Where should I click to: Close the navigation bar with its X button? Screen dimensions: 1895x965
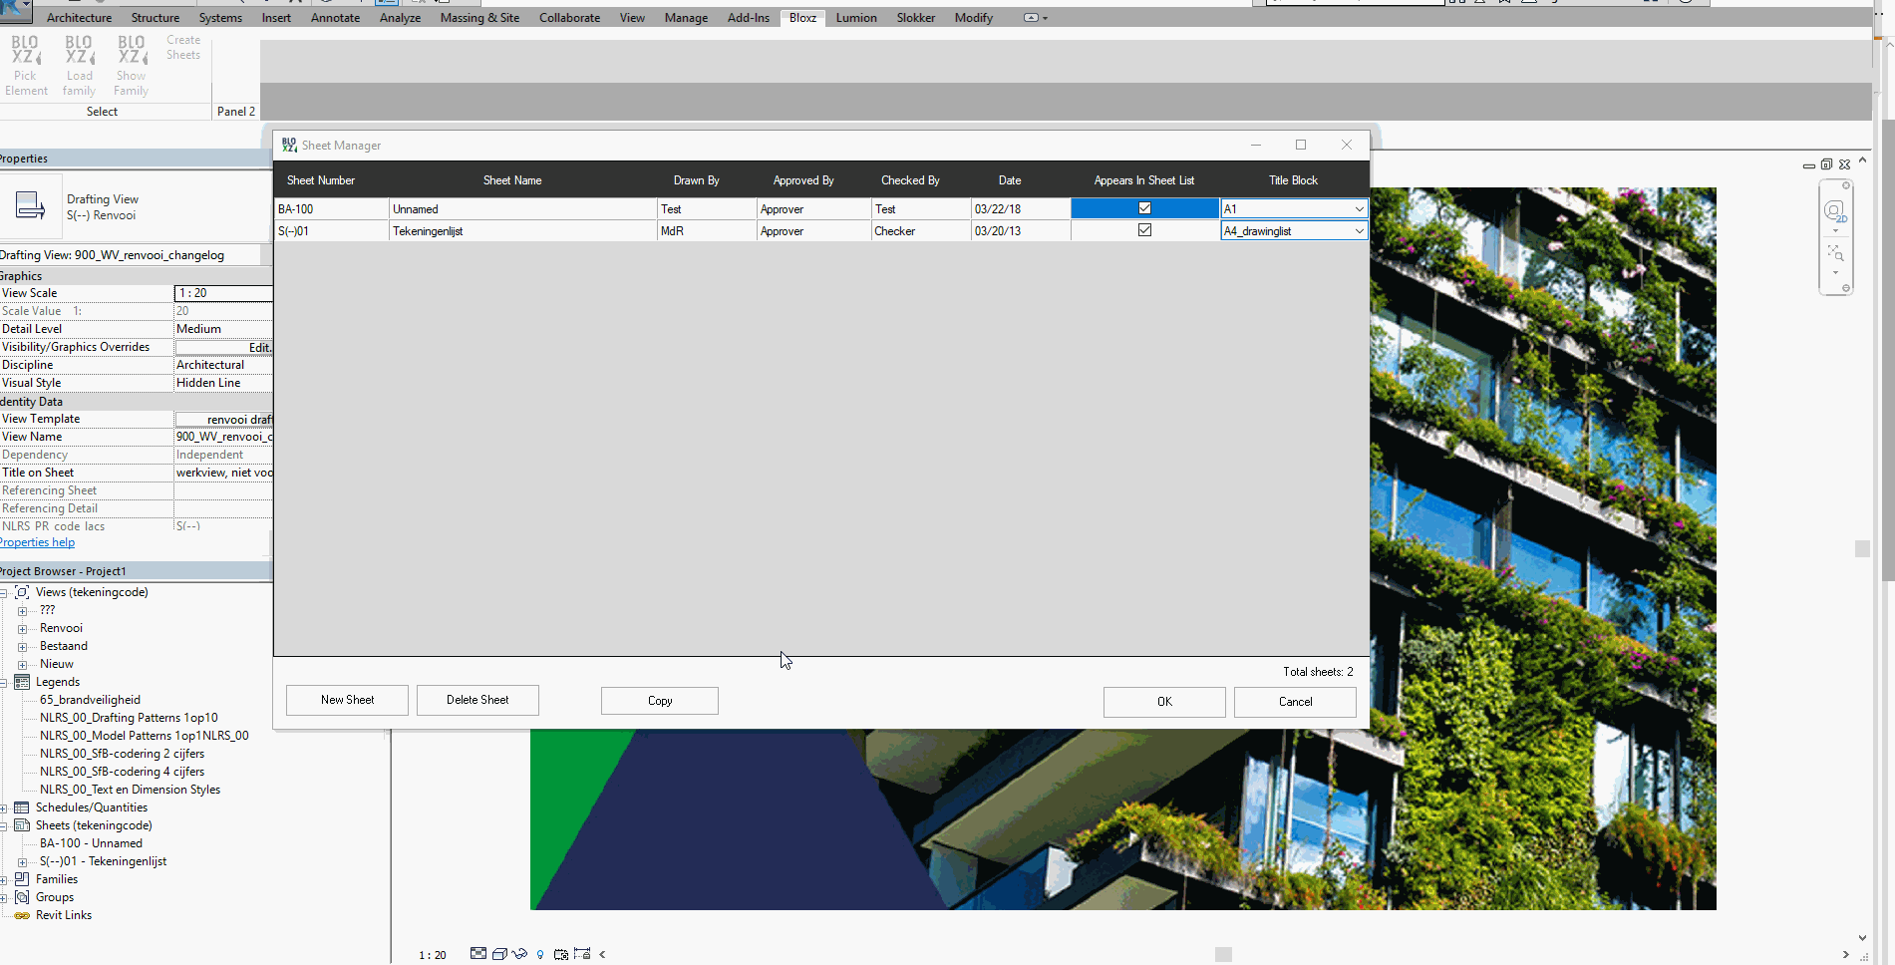click(1846, 185)
